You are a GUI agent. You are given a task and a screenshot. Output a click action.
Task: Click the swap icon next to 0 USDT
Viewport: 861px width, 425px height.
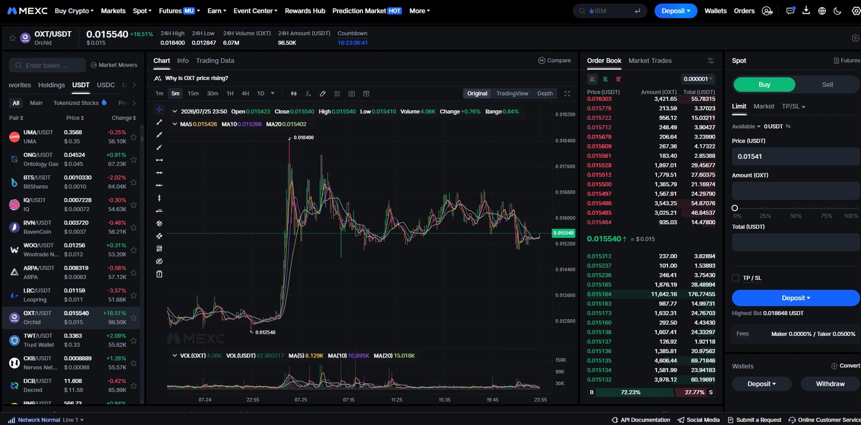point(788,127)
